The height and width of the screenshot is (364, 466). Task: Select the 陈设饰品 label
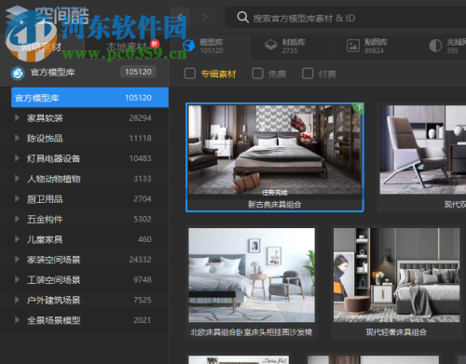click(45, 139)
